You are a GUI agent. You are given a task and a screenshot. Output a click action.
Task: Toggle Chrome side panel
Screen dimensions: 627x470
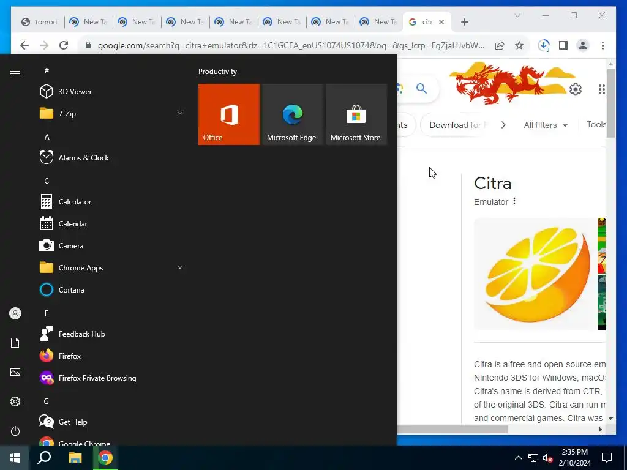563,45
